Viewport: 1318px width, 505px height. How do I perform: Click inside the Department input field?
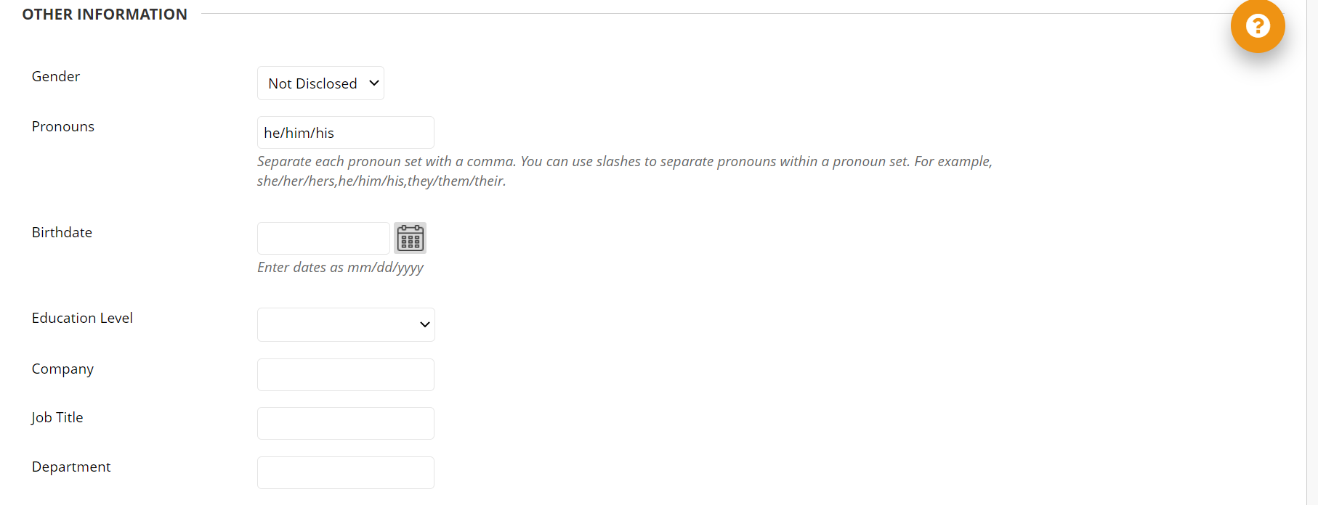coord(346,472)
